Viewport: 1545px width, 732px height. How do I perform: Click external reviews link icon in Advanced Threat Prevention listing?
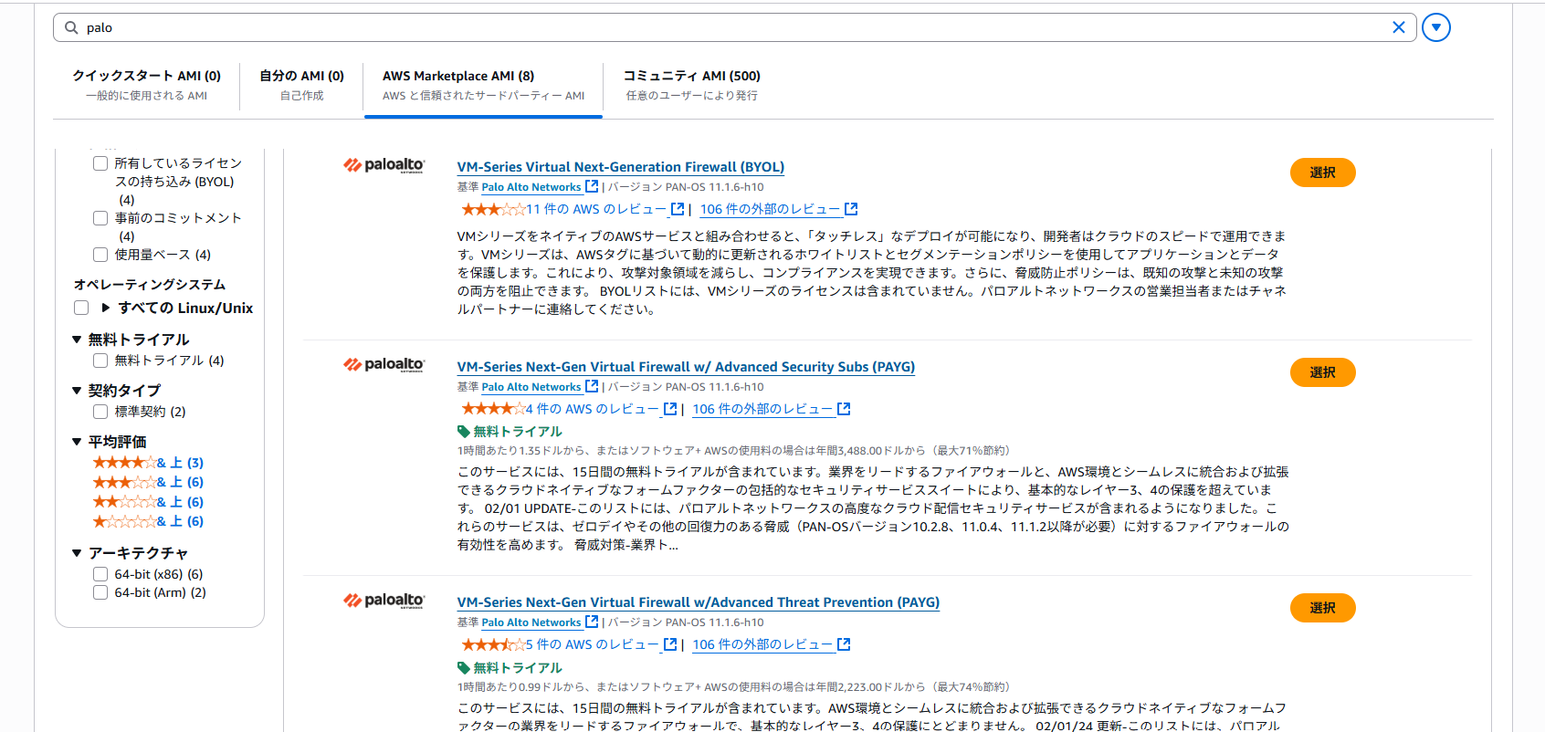click(x=844, y=644)
